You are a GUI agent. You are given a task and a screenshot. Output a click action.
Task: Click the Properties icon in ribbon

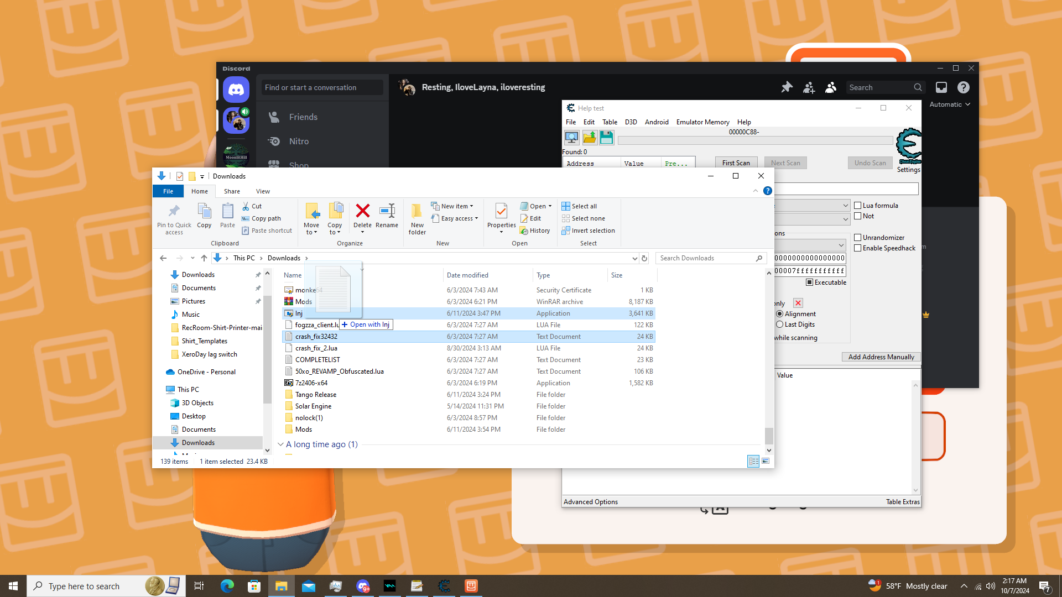[501, 211]
